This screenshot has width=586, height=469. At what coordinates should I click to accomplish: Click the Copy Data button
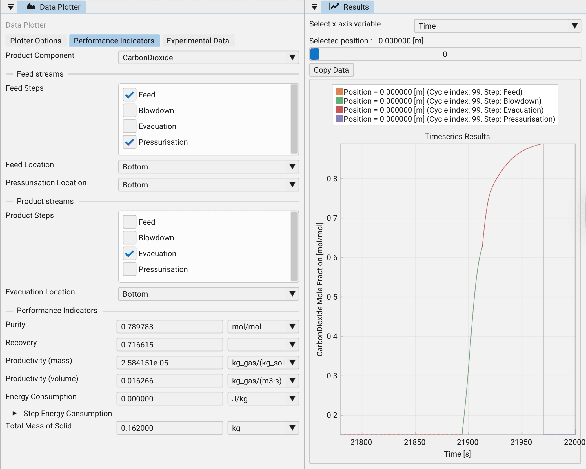(x=331, y=70)
